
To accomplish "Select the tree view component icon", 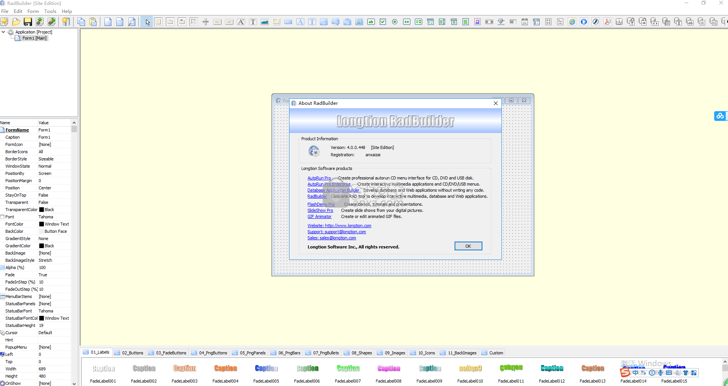I will coord(560,22).
